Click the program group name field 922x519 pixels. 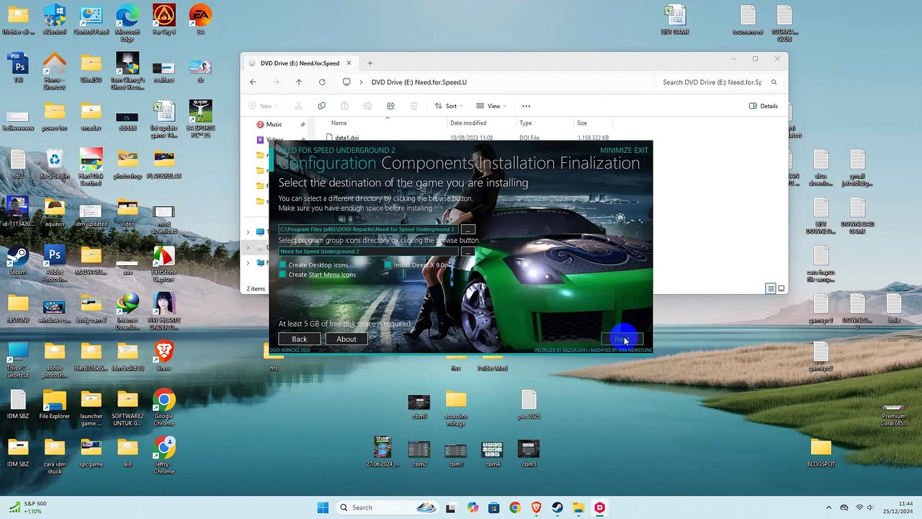(x=368, y=252)
